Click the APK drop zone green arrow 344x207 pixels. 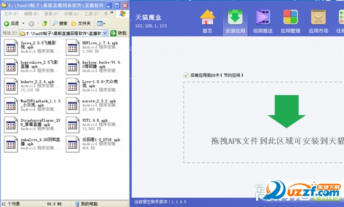tap(287, 111)
